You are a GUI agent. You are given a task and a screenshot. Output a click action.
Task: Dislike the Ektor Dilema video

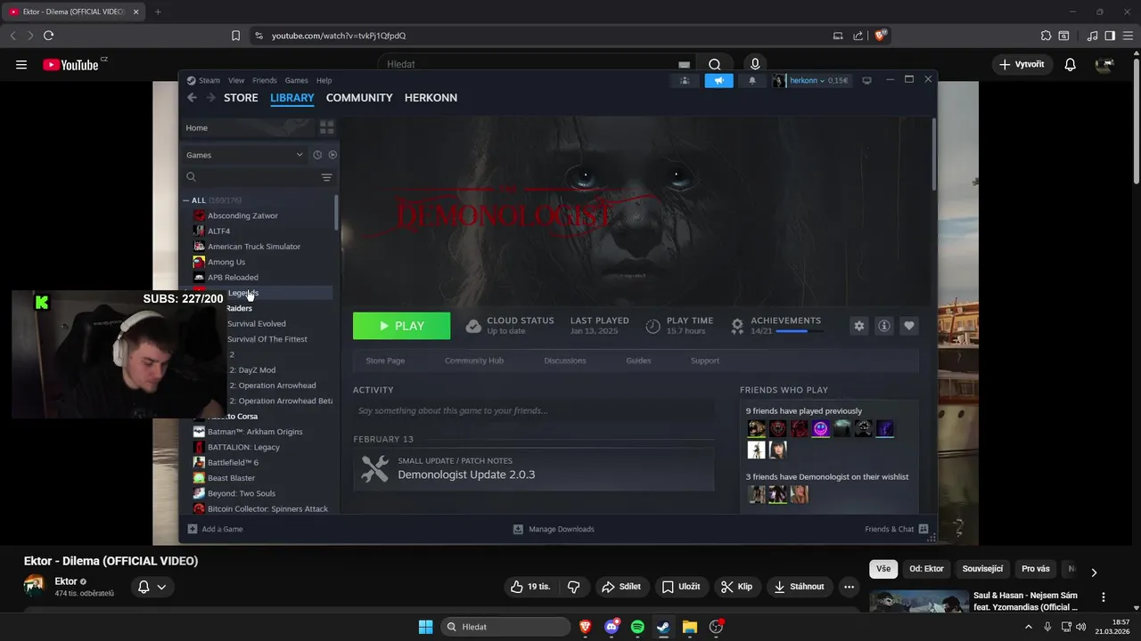click(573, 587)
